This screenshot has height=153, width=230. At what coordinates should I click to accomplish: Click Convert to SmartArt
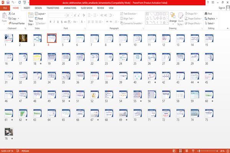point(131,23)
